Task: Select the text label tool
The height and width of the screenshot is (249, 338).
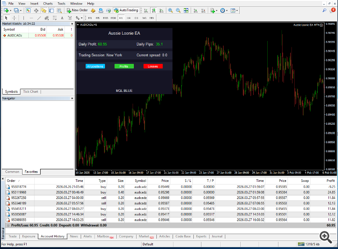Action: tap(69, 18)
